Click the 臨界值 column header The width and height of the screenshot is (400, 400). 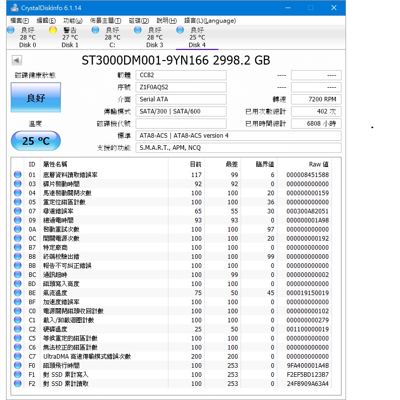[x=259, y=164]
